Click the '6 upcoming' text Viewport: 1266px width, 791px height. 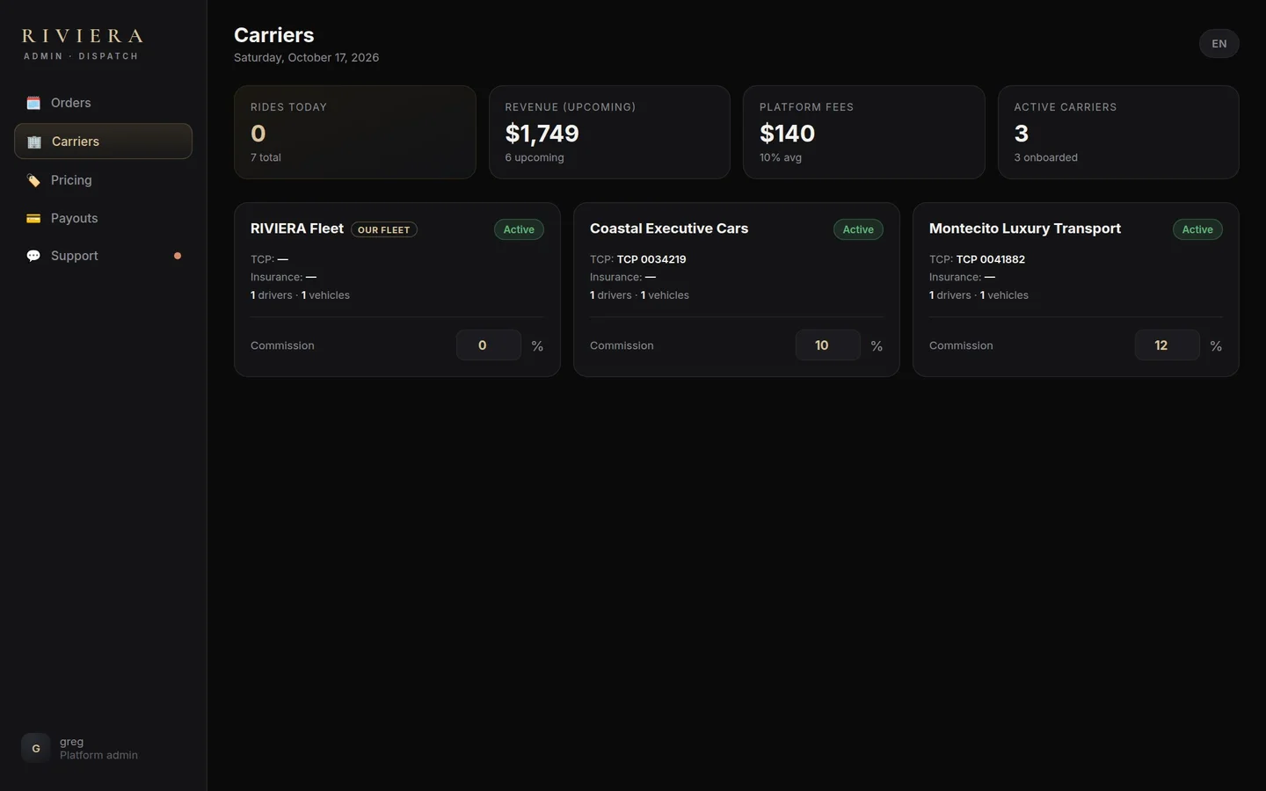(535, 157)
